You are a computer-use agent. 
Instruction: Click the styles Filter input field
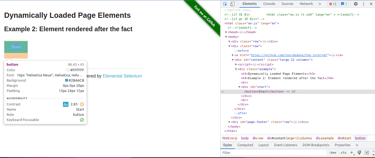tap(274, 153)
